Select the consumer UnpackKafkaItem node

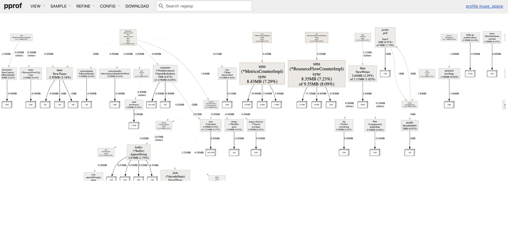coord(165,73)
